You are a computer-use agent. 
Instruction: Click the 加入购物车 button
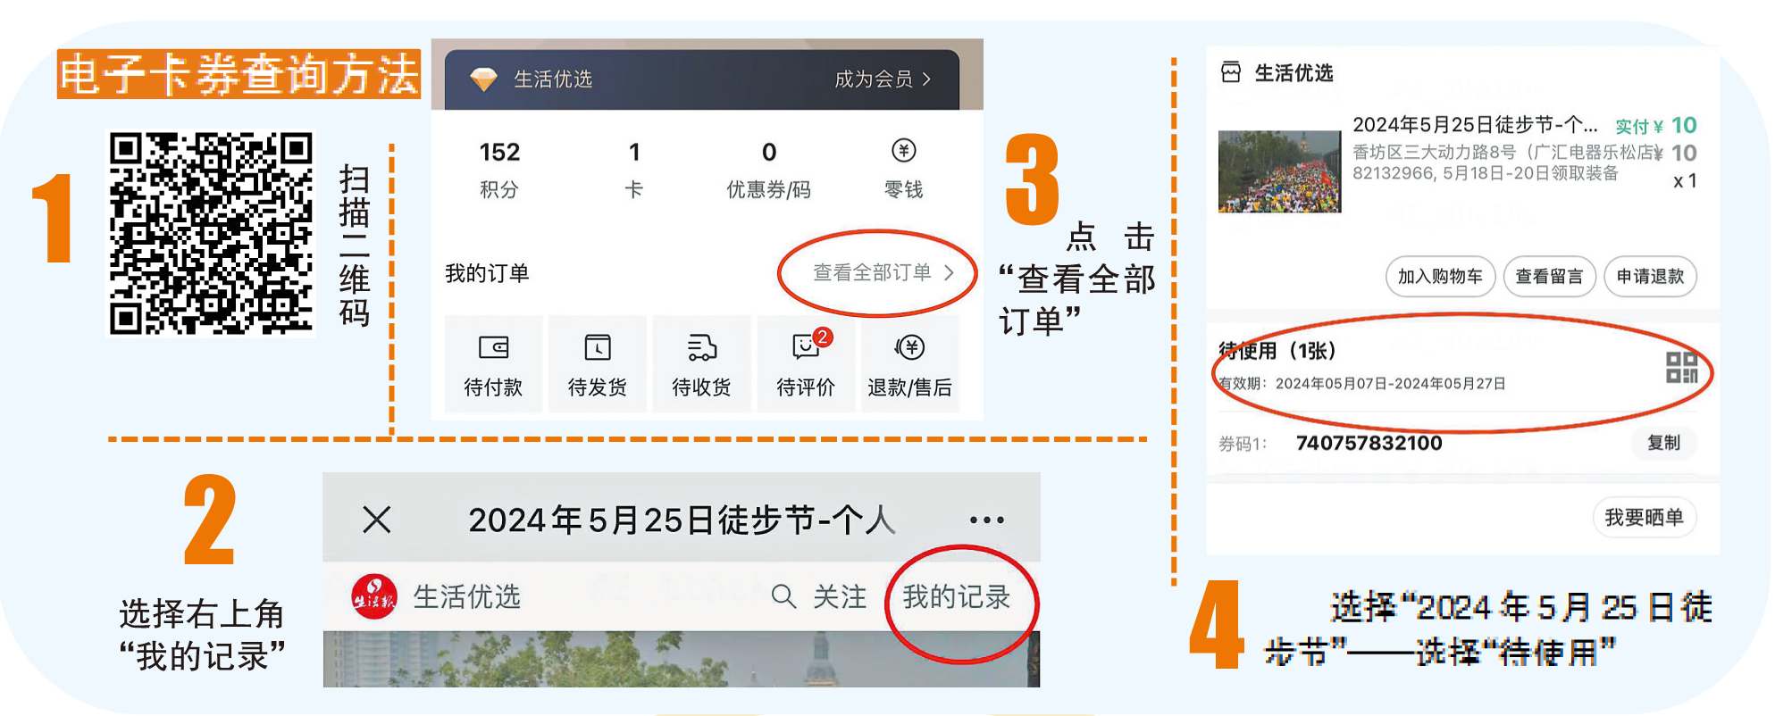pyautogui.click(x=1440, y=277)
